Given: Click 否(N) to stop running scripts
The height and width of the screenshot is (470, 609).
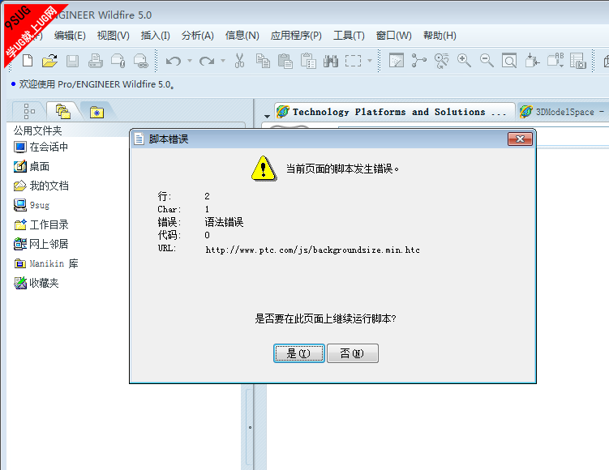Looking at the screenshot, I should click(352, 353).
